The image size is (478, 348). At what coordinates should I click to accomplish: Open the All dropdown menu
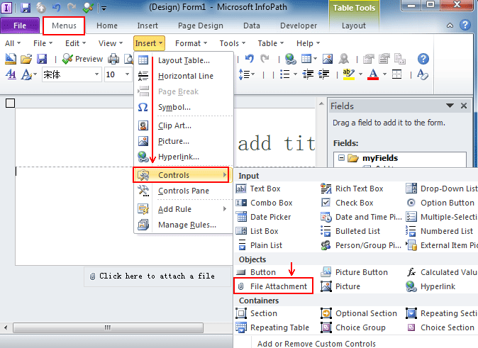(x=13, y=43)
